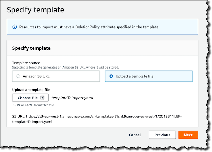The image size is (212, 152).
Task: Click the DeletionPolicy info banner message
Action: click(89, 27)
